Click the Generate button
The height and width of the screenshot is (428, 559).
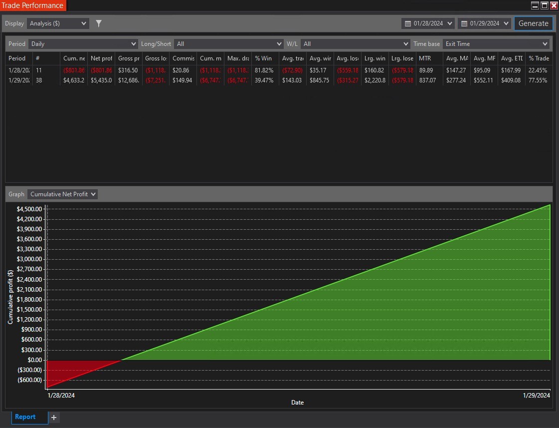[x=534, y=23]
